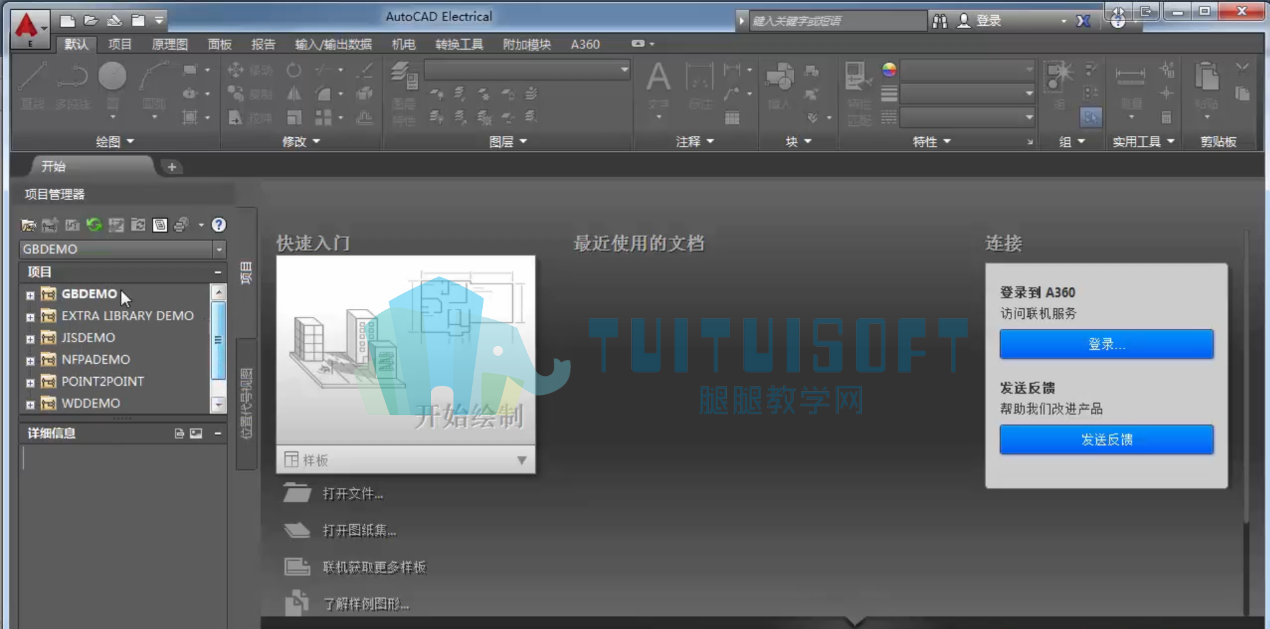Open the GBDEMO project selection dropdown
1270x629 pixels.
tap(220, 249)
